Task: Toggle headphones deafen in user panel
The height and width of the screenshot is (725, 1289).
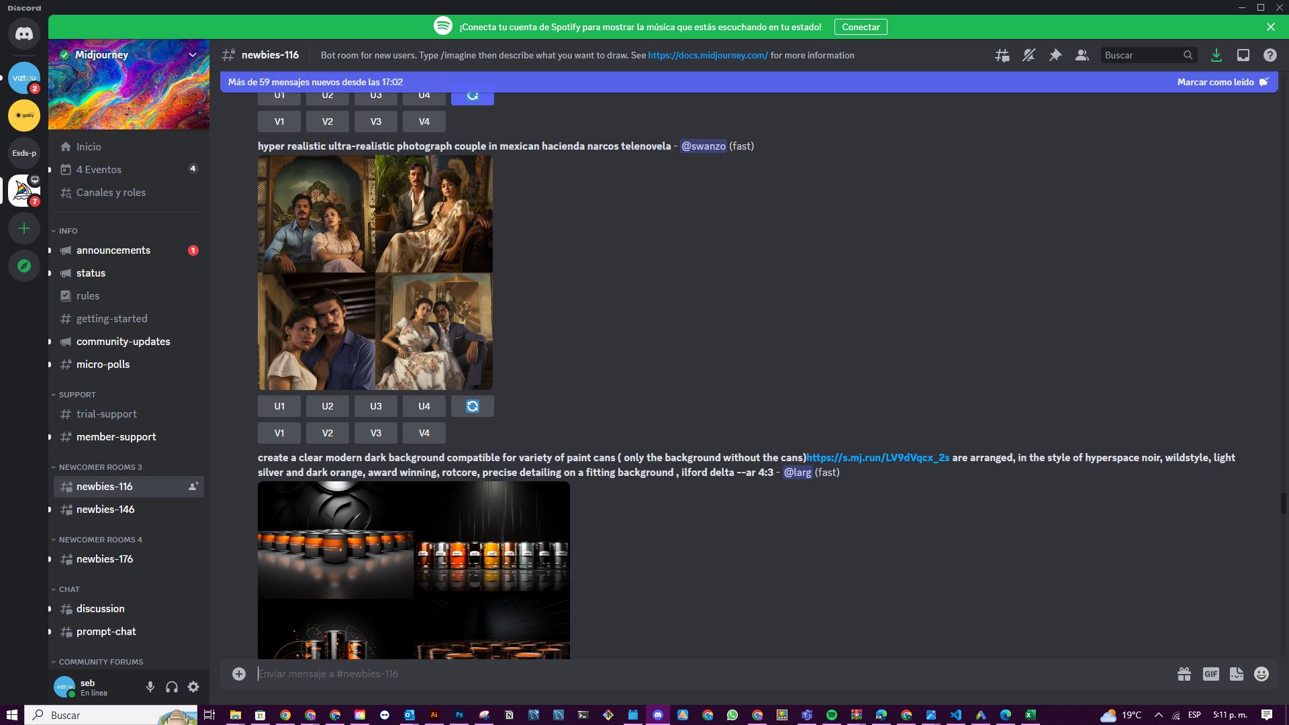Action: [x=172, y=687]
